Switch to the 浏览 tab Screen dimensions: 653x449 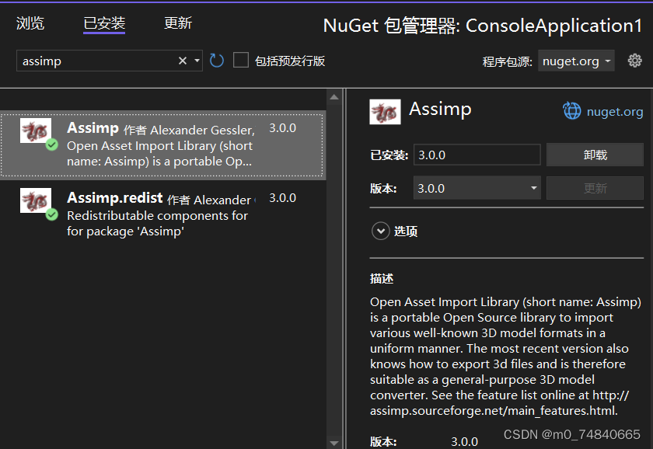30,23
